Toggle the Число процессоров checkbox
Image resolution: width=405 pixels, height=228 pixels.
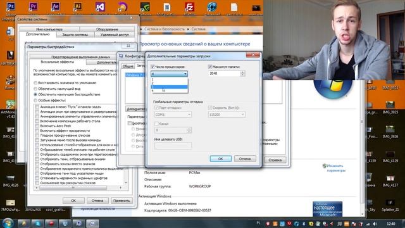pos(153,66)
